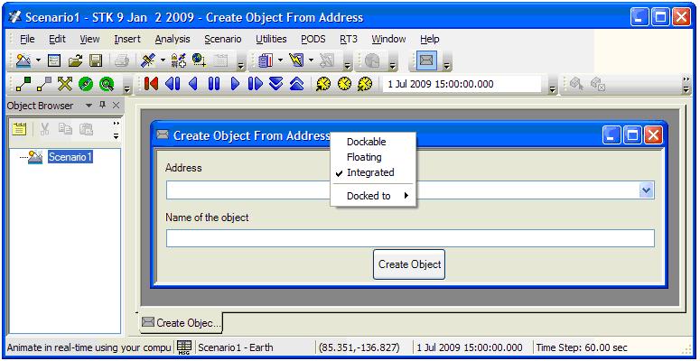This screenshot has width=700, height=361.
Task: Click the green Zoom magnifier icon
Action: 107,85
